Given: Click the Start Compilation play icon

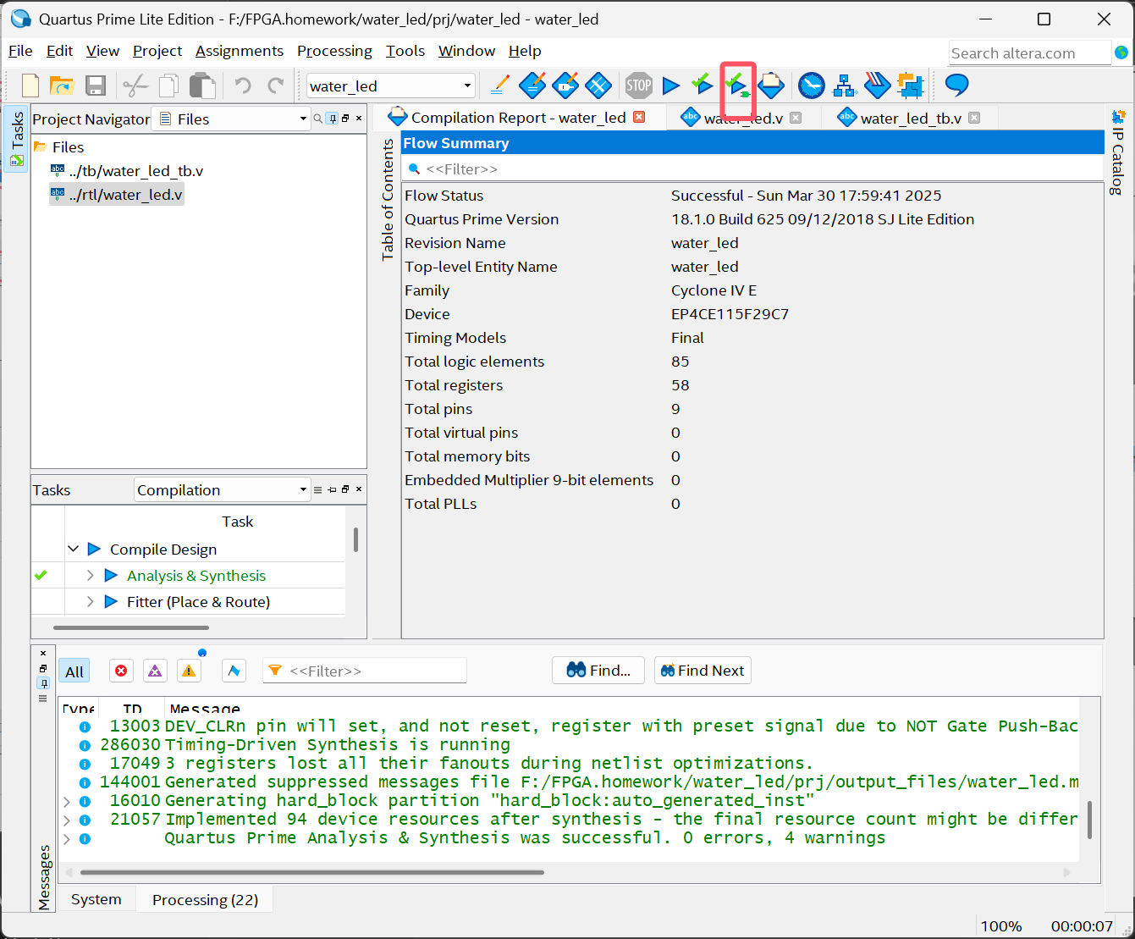Looking at the screenshot, I should (671, 85).
